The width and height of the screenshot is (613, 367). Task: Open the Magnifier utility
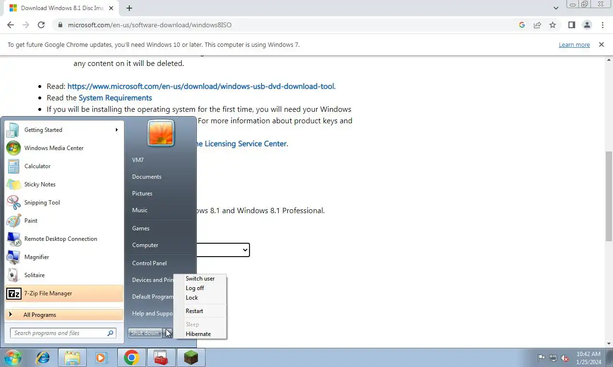64,257
